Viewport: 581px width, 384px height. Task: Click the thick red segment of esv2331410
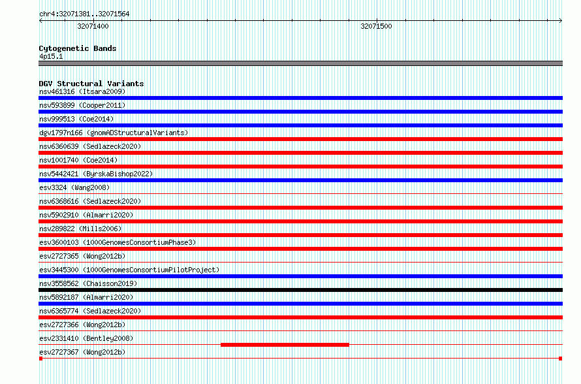click(x=285, y=345)
